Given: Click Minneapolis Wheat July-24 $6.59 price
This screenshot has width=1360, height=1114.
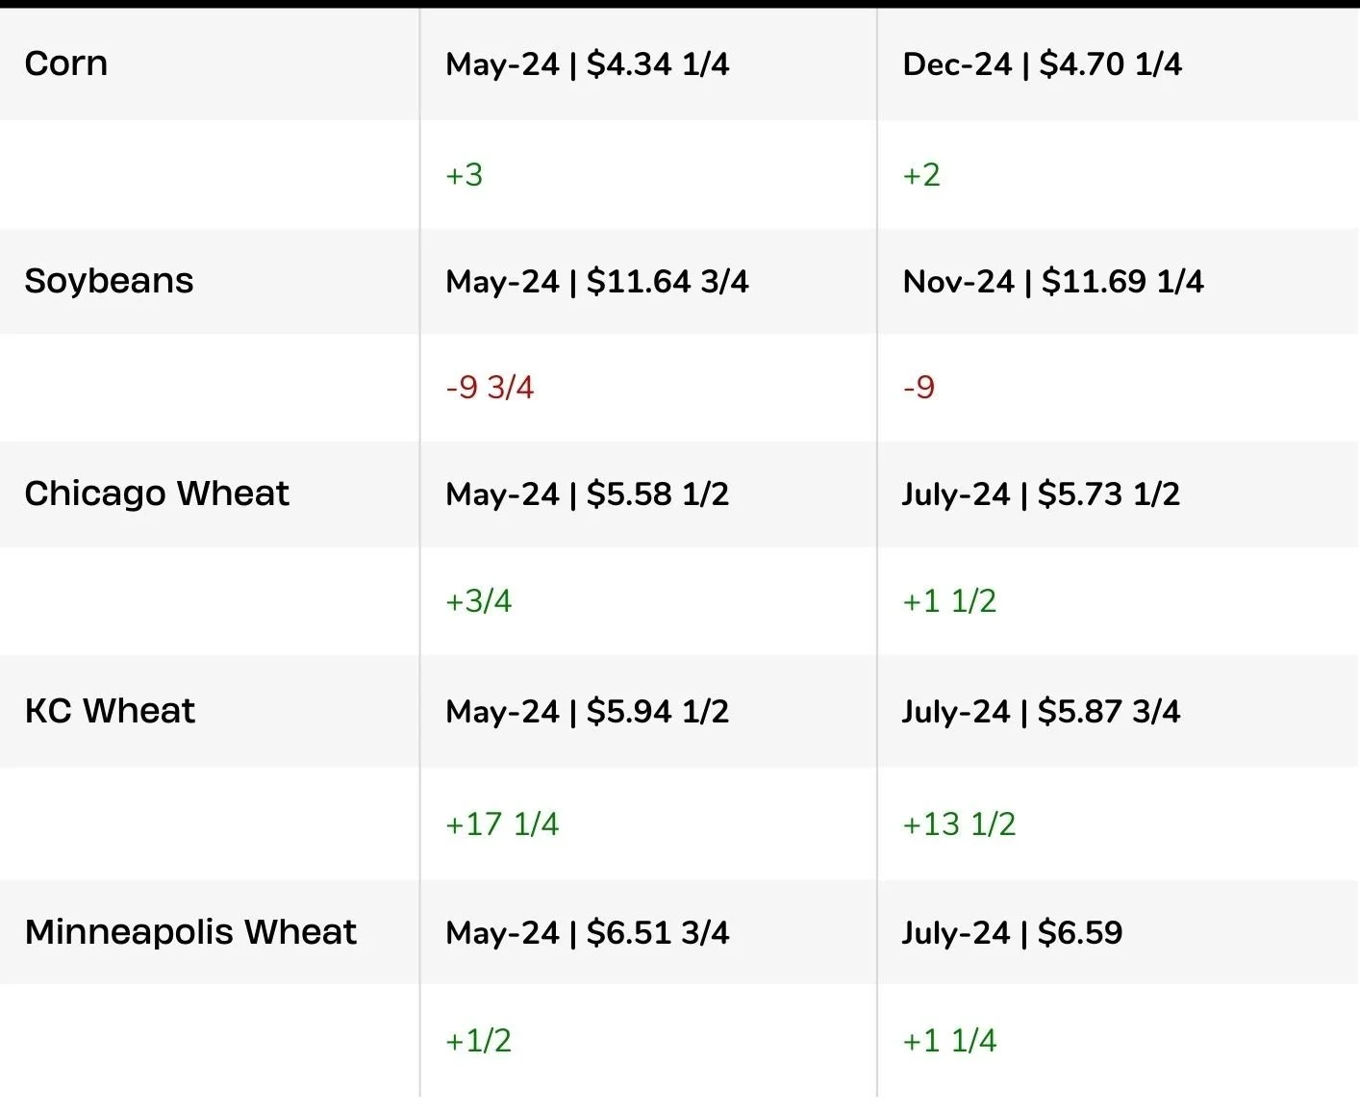Looking at the screenshot, I should [1013, 933].
